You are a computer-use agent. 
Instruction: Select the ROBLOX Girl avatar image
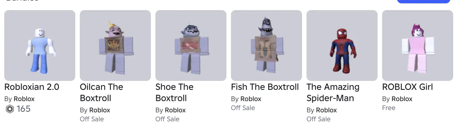point(418,45)
